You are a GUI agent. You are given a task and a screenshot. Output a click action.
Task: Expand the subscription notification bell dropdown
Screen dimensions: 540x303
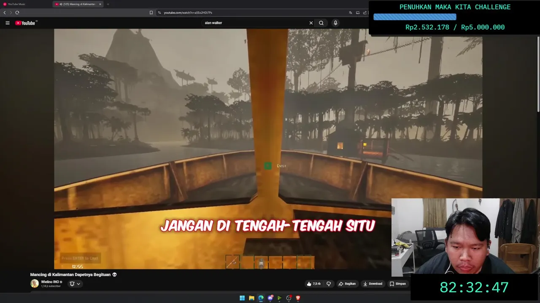75,284
